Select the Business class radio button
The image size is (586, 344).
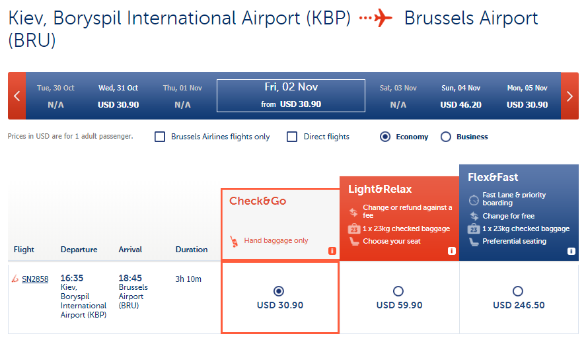click(445, 137)
